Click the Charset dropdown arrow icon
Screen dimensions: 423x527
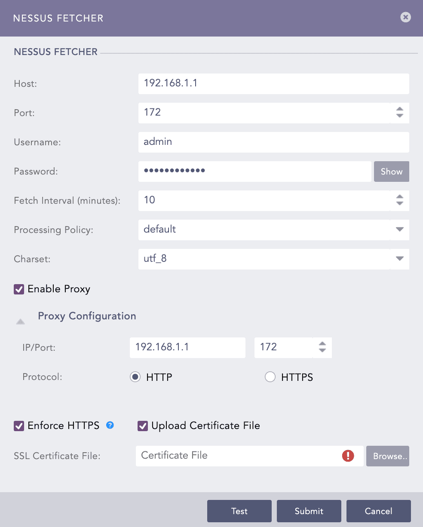click(399, 259)
